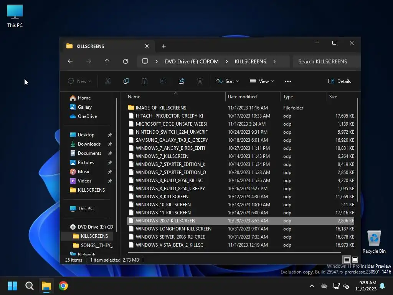Unpin Videos via its pin icon
Image resolution: width=393 pixels, height=295 pixels.
[110, 181]
